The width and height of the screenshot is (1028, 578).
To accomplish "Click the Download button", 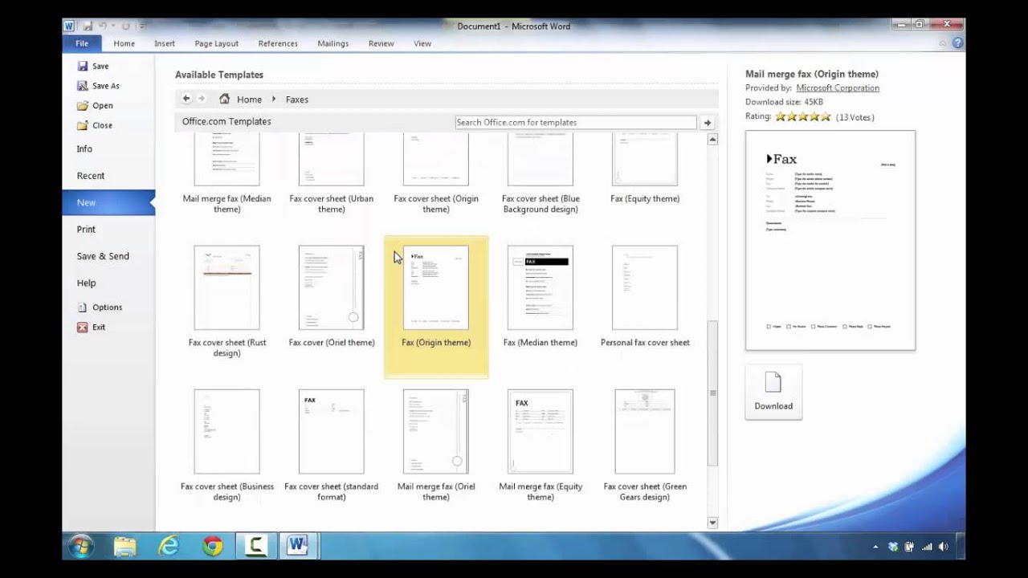I will click(x=773, y=392).
